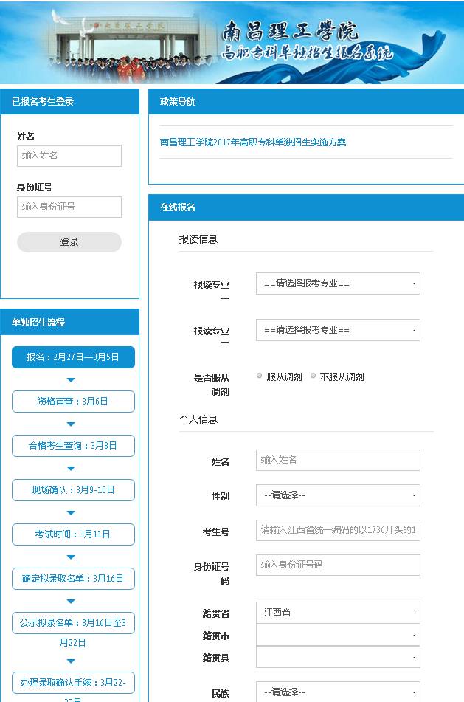
Task: Open the 籍贯市 city dropdown
Action: coord(338,635)
